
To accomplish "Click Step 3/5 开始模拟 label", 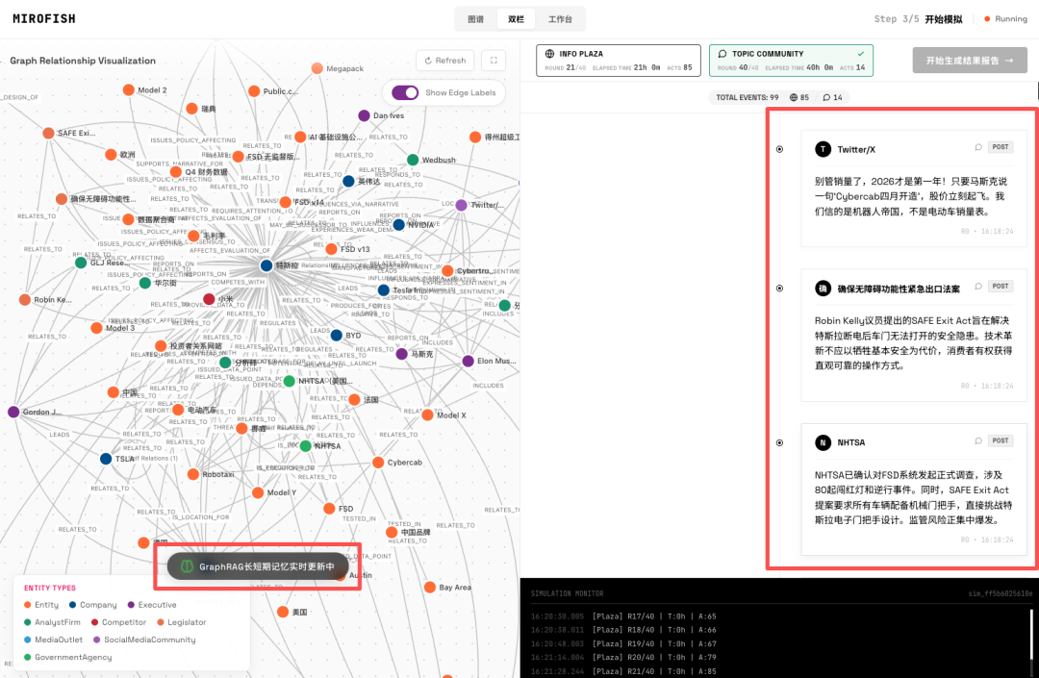I will click(918, 19).
